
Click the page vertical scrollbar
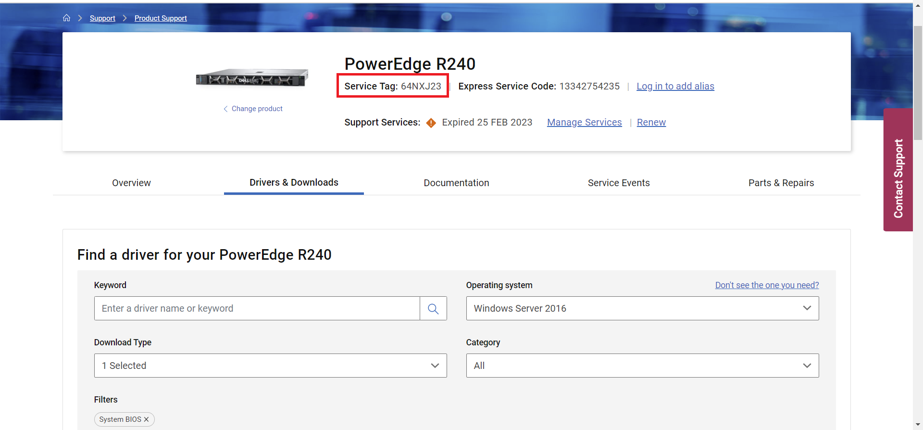(x=918, y=82)
